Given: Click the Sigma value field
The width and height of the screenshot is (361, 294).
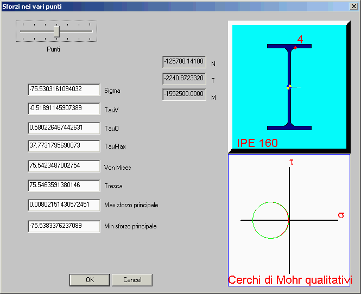Looking at the screenshot, I should [x=64, y=90].
